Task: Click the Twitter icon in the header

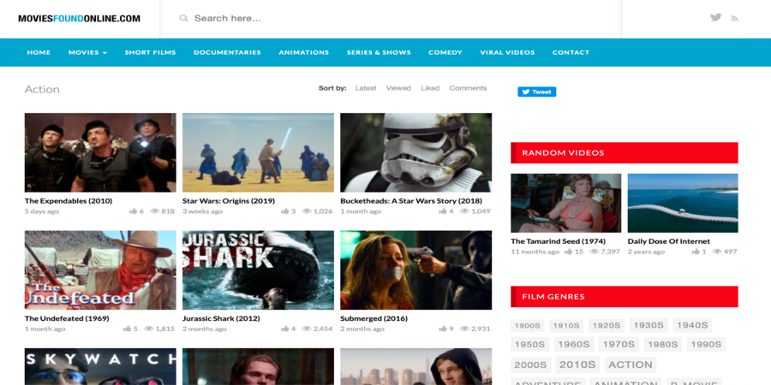Action: point(715,18)
